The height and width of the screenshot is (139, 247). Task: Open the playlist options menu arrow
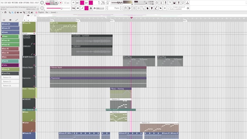coord(3,12)
